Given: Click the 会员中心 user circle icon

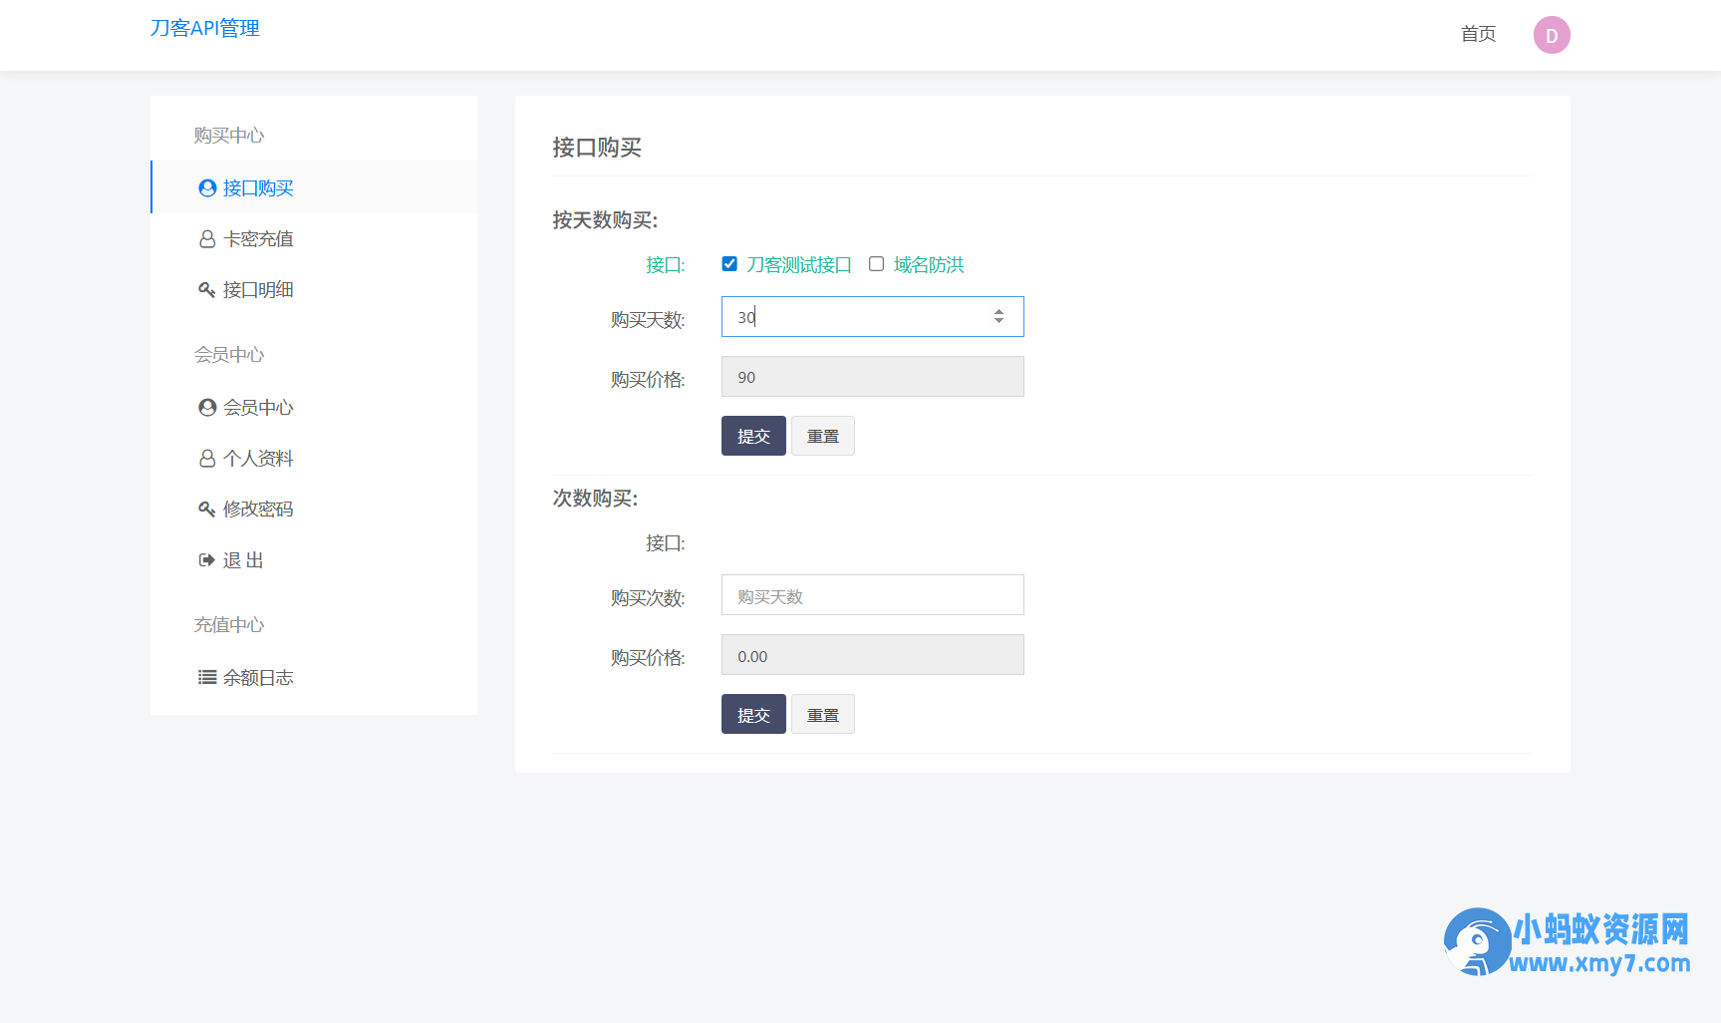Looking at the screenshot, I should point(207,408).
